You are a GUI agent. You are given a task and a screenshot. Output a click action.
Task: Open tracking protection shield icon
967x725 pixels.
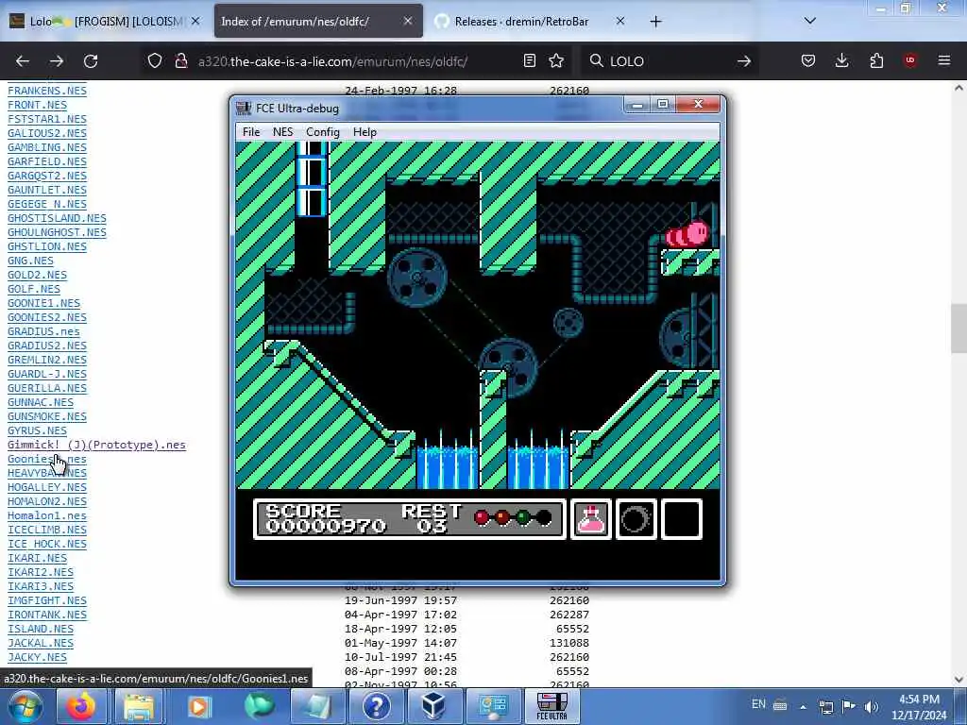point(155,60)
